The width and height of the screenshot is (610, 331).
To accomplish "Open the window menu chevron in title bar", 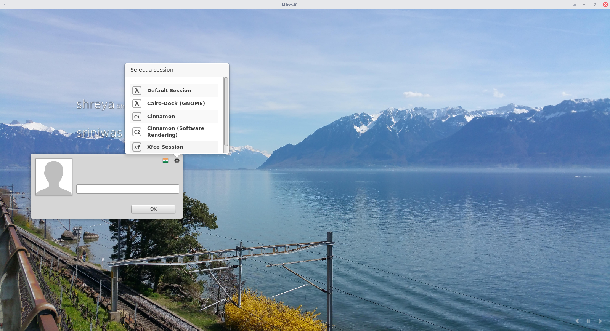I will (3, 5).
